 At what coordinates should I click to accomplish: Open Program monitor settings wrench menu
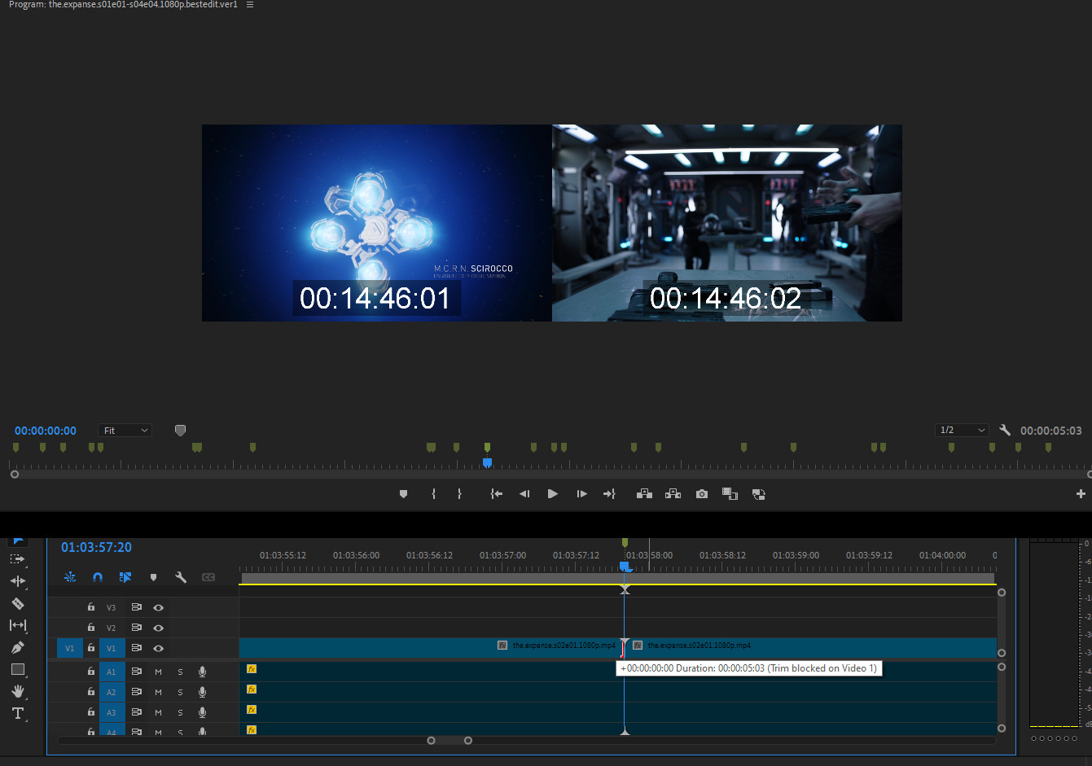click(1005, 430)
